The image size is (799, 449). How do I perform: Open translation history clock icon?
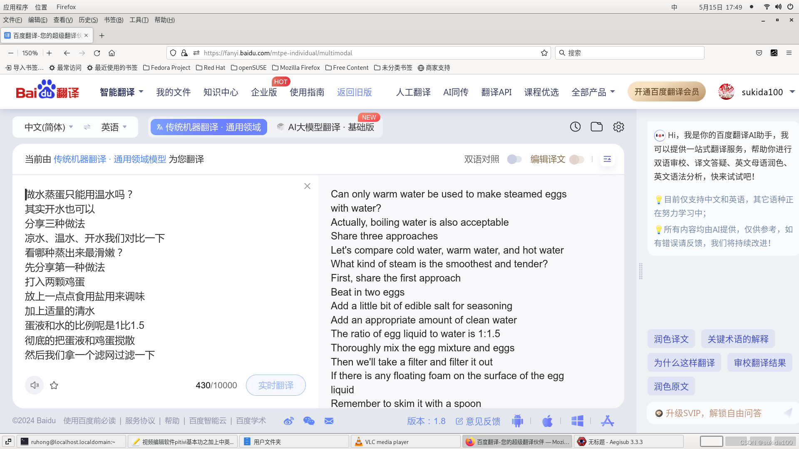pyautogui.click(x=575, y=127)
